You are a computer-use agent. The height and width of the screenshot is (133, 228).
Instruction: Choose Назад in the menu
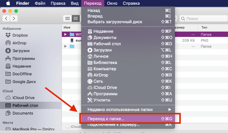(x=128, y=10)
